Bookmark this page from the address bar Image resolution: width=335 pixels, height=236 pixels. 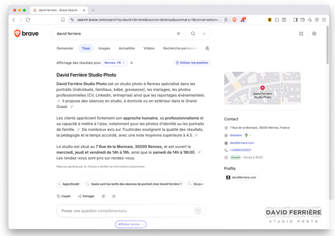pos(63,20)
